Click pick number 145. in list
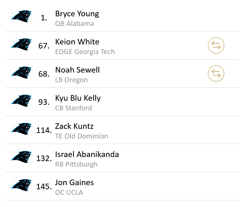 [x=43, y=187]
